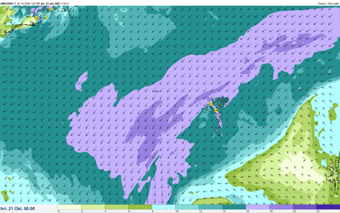Click legend scale value '0'
This screenshot has width=340, height=213.
(58, 211)
